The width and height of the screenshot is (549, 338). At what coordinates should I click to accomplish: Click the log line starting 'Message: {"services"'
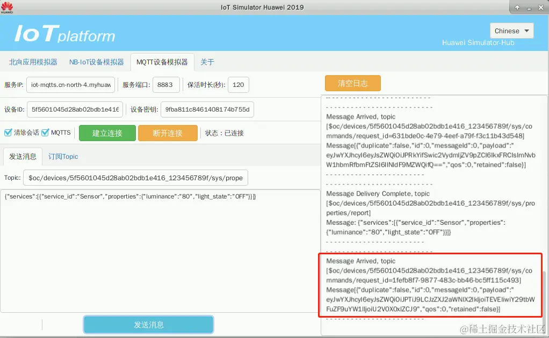tap(416, 223)
